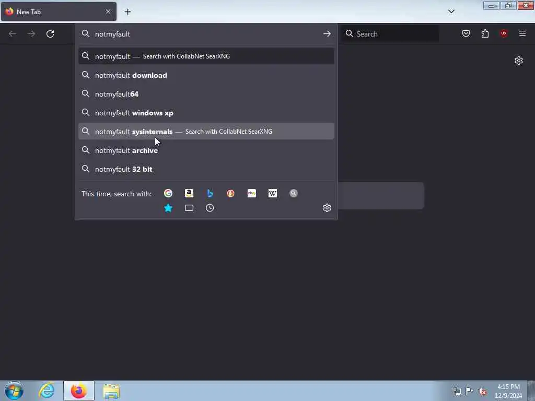This screenshot has height=401, width=535.
Task: Choose suggestion notmyfault download
Action: pos(206,75)
